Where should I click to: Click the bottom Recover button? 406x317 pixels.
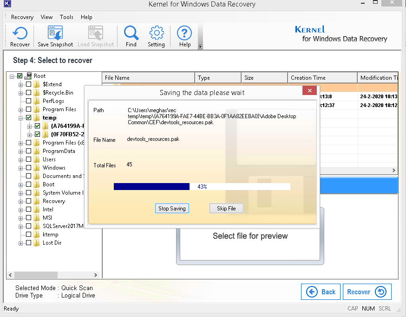[x=367, y=292]
